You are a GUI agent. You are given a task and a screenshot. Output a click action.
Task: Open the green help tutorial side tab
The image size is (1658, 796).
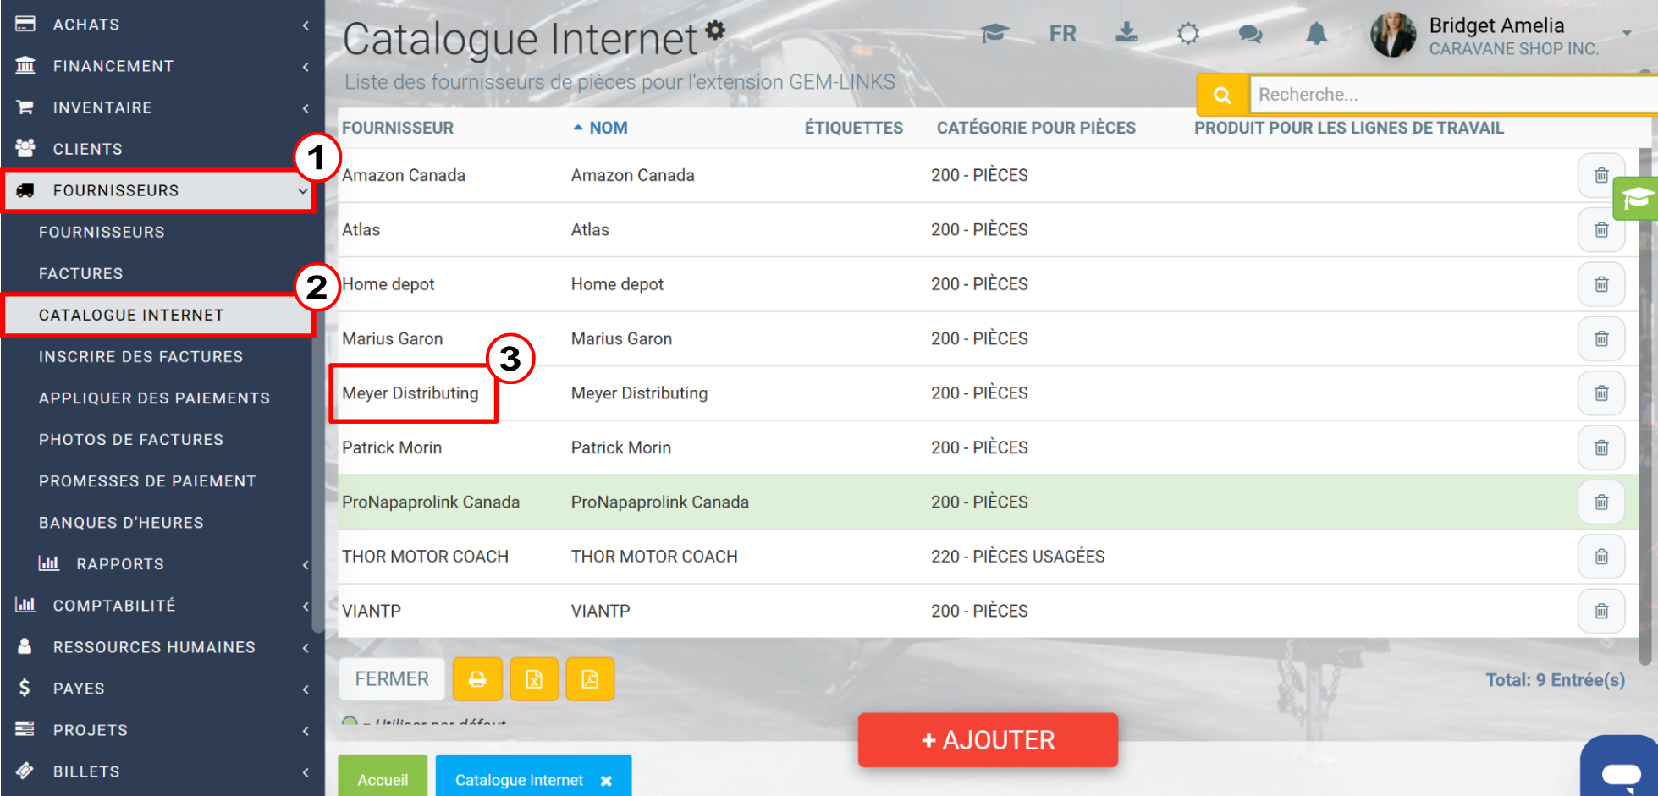pos(1636,199)
